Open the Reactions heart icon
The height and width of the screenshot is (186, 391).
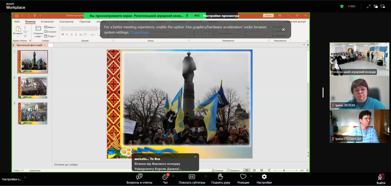[x=243, y=177]
